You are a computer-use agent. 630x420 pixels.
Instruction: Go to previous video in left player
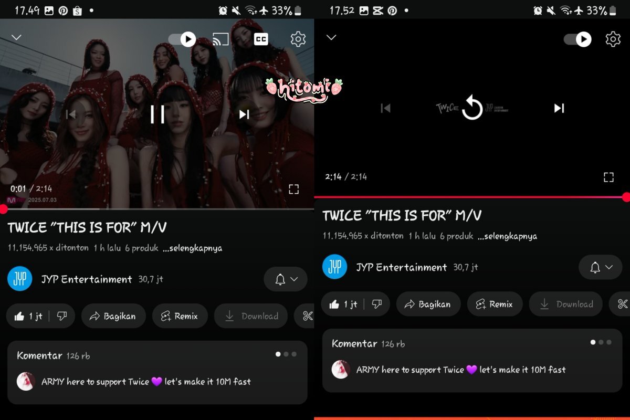[71, 114]
